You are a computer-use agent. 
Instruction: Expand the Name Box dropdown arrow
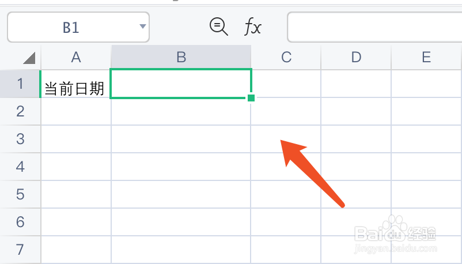(142, 27)
